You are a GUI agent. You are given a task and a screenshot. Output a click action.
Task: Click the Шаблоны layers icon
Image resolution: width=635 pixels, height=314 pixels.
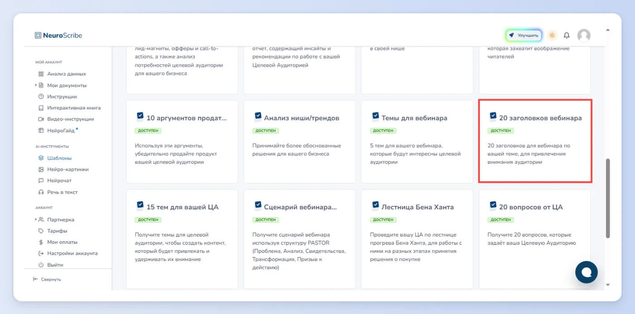point(41,158)
